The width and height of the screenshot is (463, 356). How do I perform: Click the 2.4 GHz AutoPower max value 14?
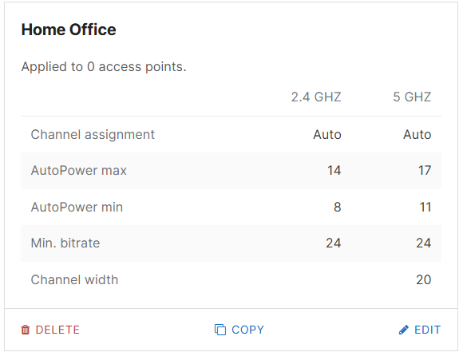pos(334,171)
